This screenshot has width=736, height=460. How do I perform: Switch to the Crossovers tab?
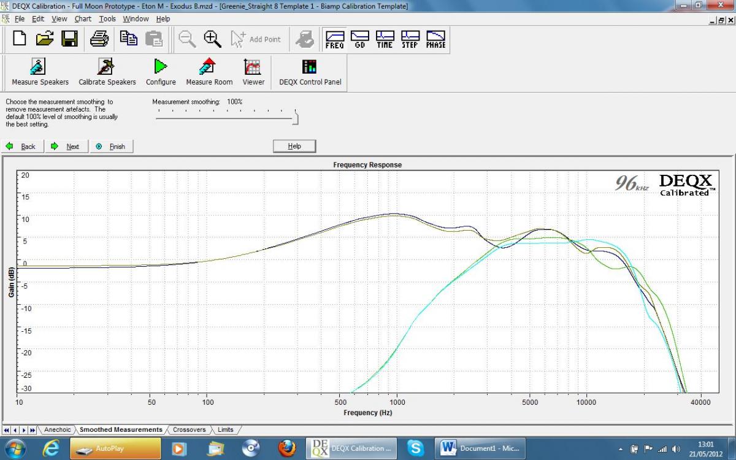coord(190,430)
